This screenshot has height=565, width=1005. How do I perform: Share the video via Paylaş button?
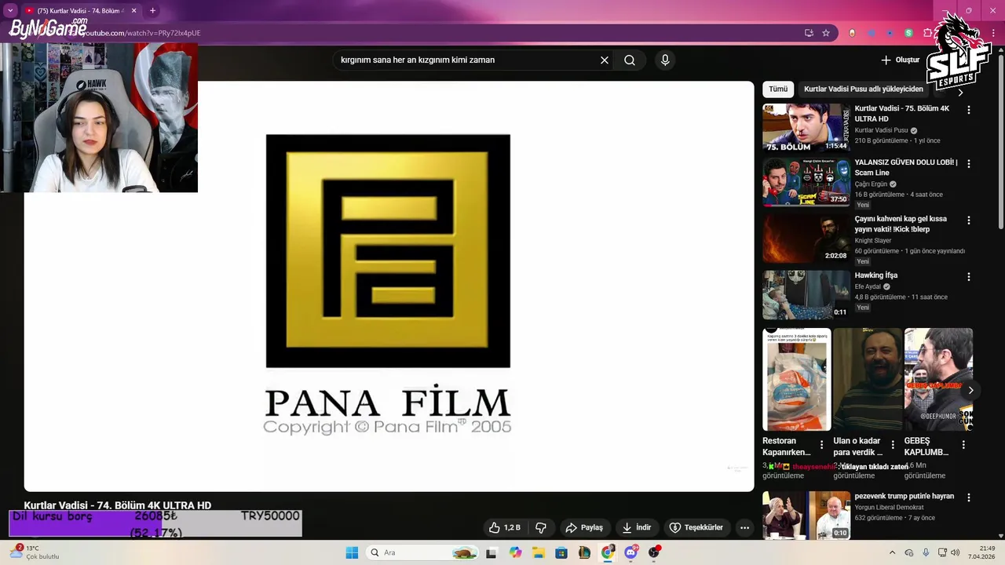point(584,527)
